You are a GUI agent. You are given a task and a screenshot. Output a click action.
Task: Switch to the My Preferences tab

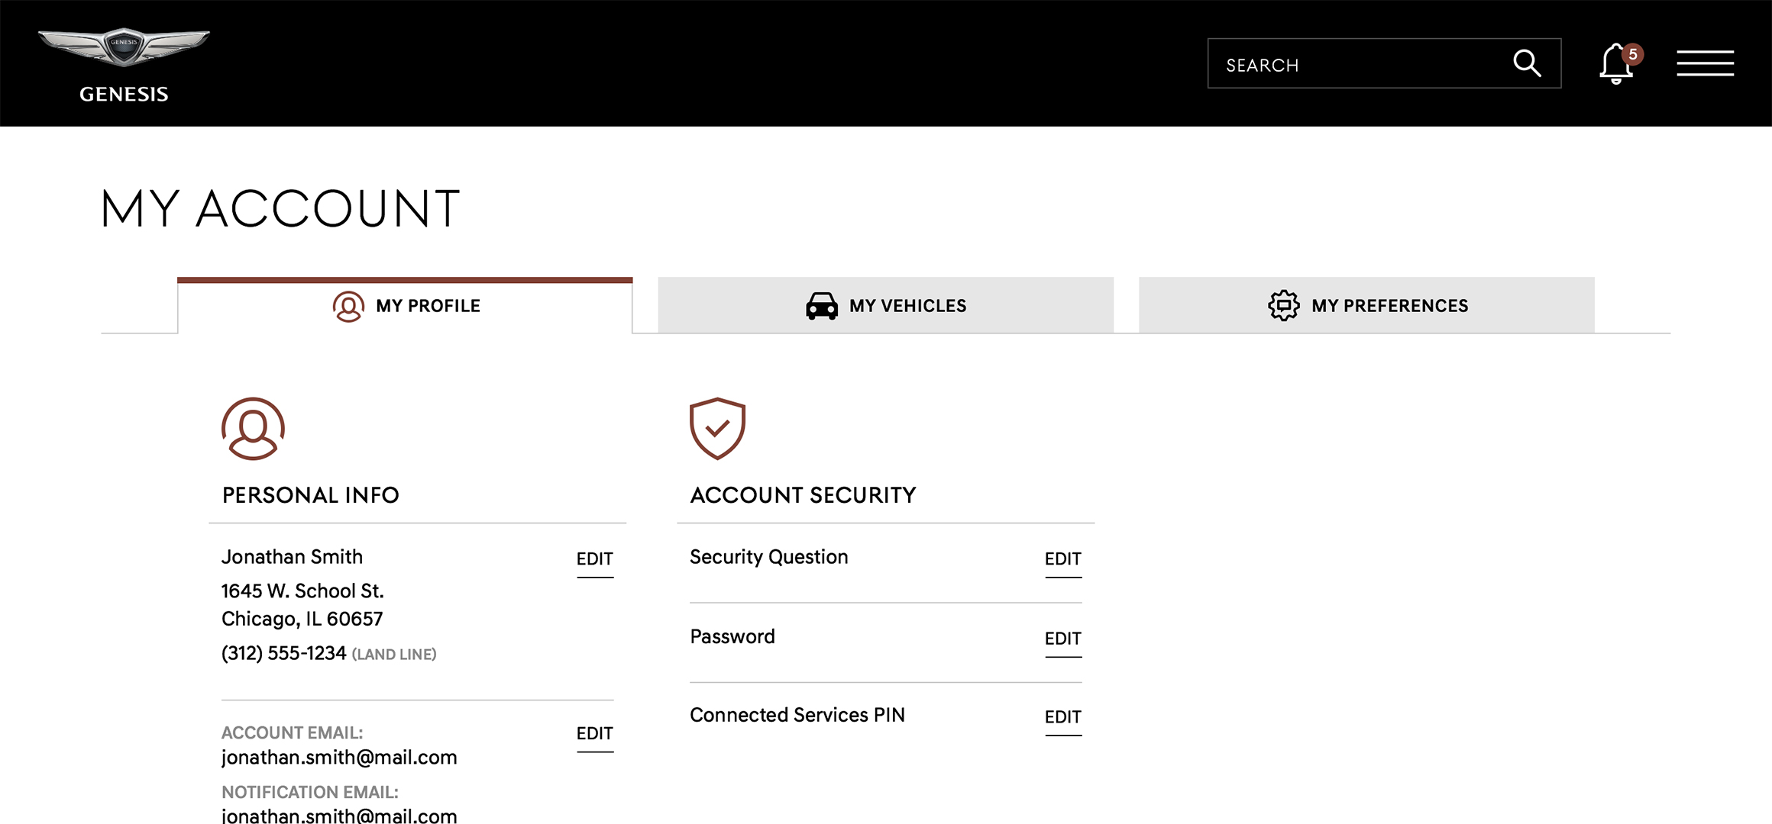[x=1389, y=306]
